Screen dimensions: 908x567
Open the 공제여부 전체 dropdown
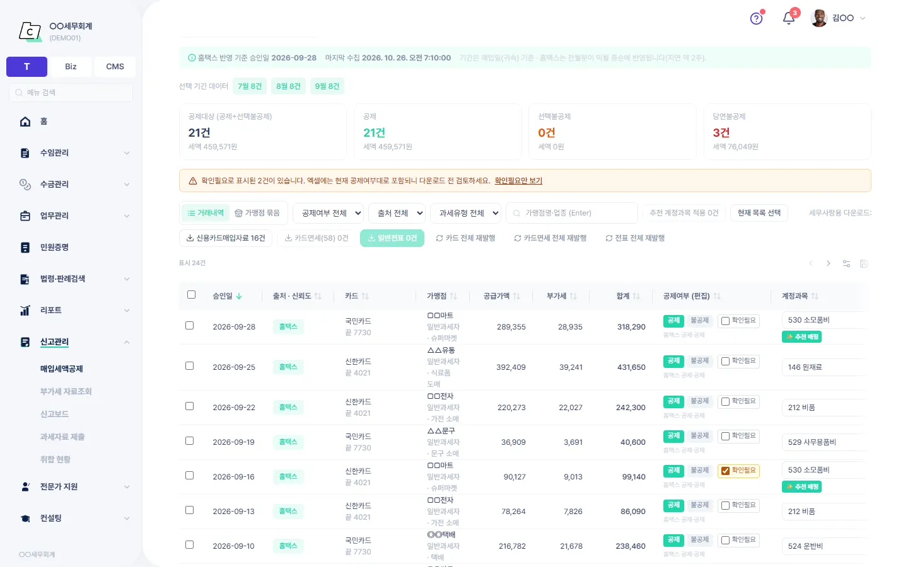click(328, 213)
